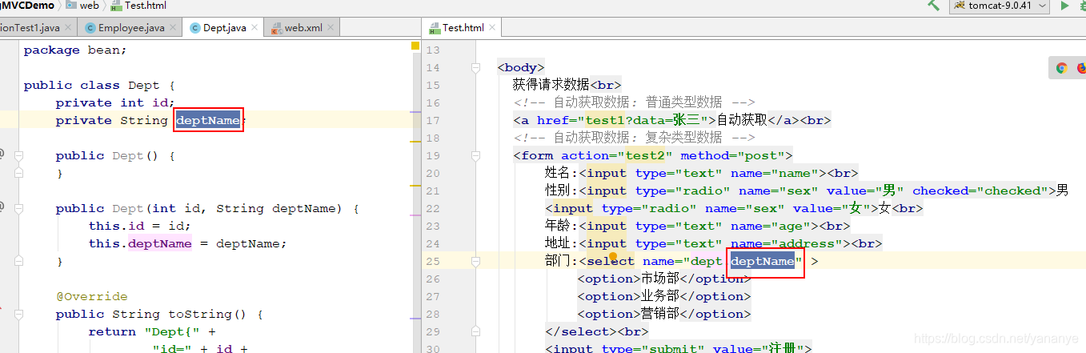Close the ionTest1.java tab
The width and height of the screenshot is (1086, 353).
[x=69, y=28]
